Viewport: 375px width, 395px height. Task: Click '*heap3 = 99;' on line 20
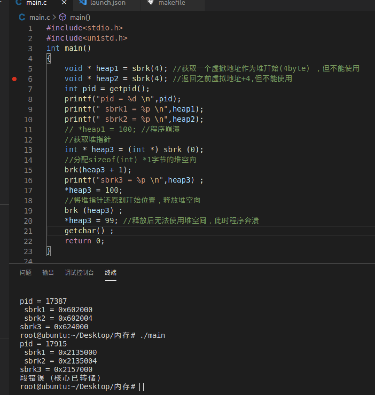[91, 220]
